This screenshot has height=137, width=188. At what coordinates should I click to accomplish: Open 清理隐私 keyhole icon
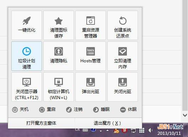tap(59, 51)
